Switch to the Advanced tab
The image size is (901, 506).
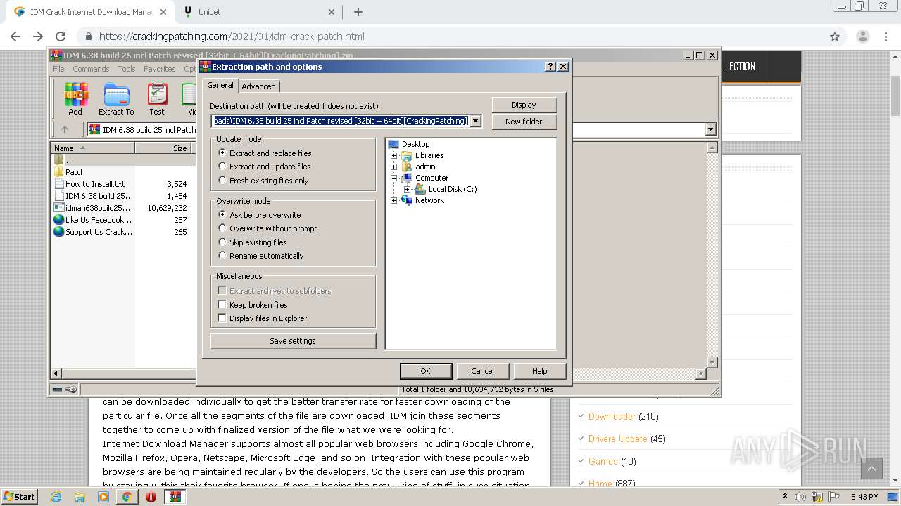point(259,86)
